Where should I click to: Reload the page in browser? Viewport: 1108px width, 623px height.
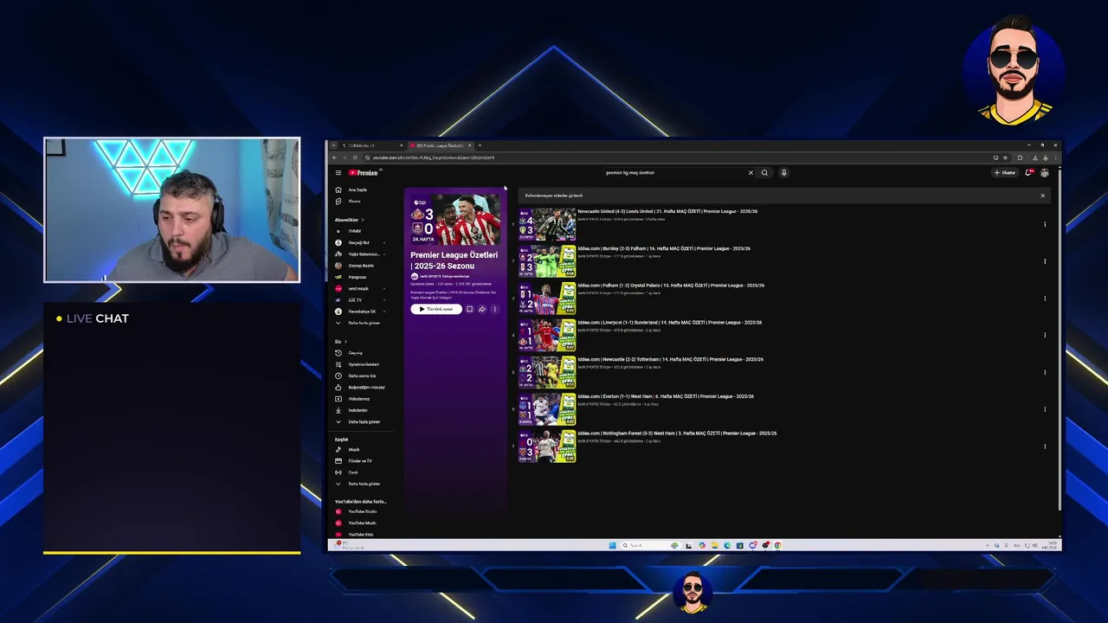355,157
